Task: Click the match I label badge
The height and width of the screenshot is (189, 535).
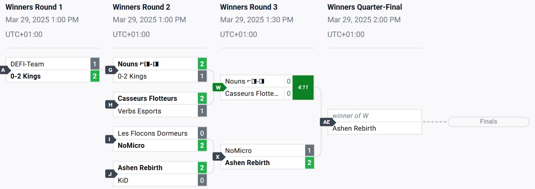Action: tap(111, 139)
